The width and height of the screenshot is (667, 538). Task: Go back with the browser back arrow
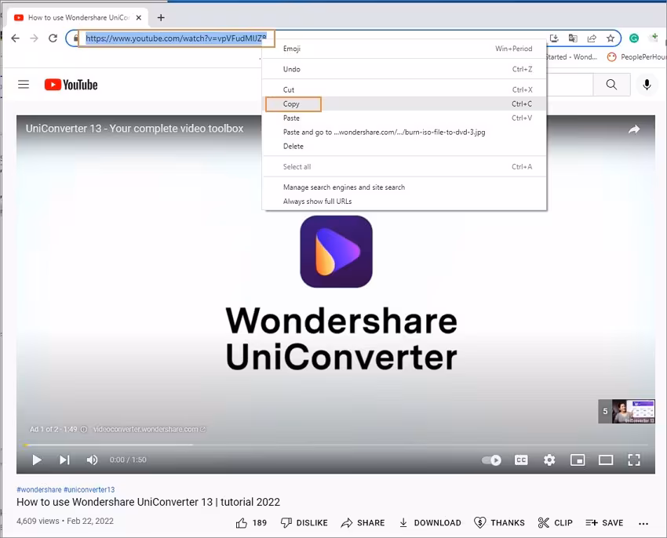pos(16,38)
